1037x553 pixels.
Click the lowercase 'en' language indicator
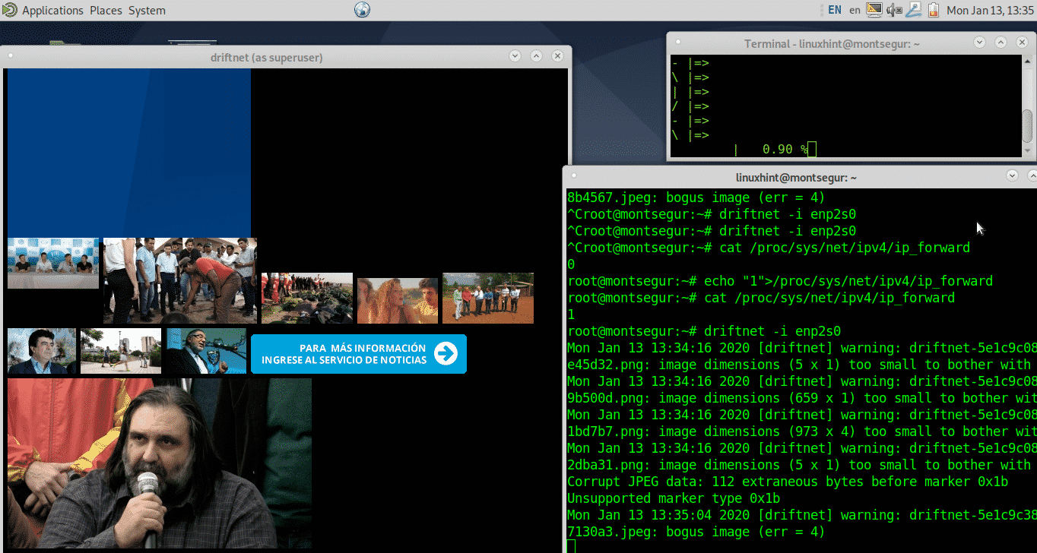click(855, 11)
